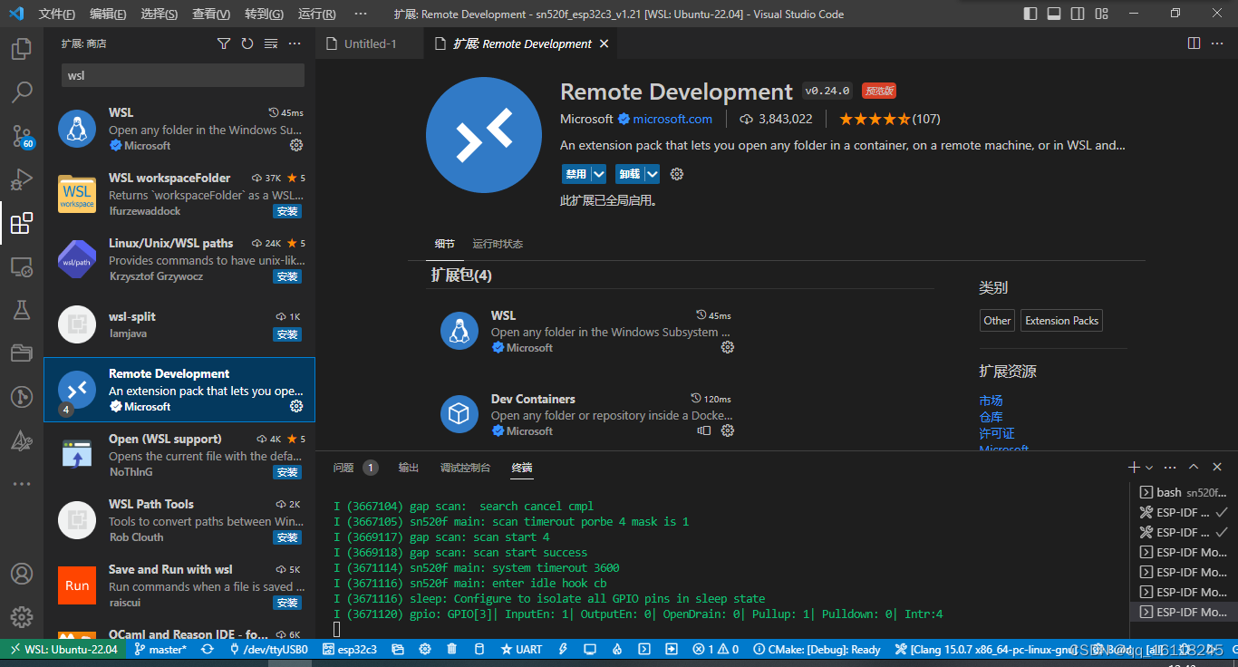The height and width of the screenshot is (667, 1238).
Task: Click the /dev/ttyUSB0 serial port item
Action: (268, 649)
